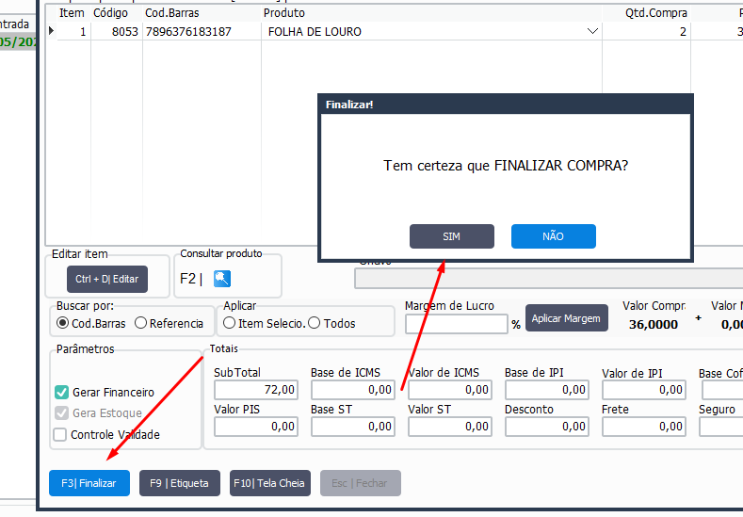Click the Frete field
This screenshot has width=743, height=517.
point(644,427)
